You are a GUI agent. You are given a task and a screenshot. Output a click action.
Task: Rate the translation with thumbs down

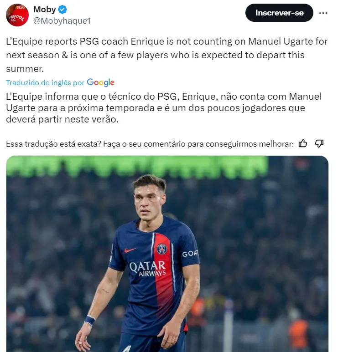coord(319,144)
